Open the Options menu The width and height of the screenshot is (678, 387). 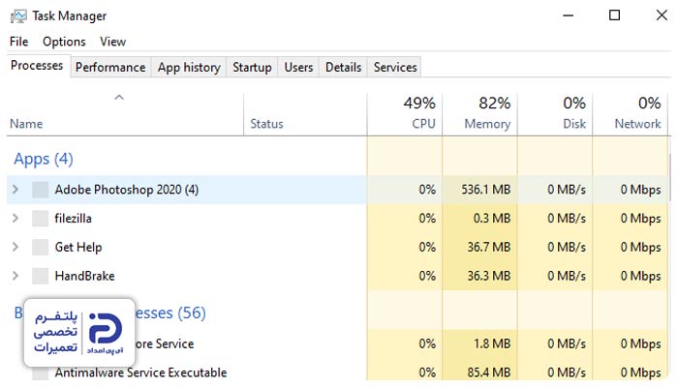tap(64, 42)
